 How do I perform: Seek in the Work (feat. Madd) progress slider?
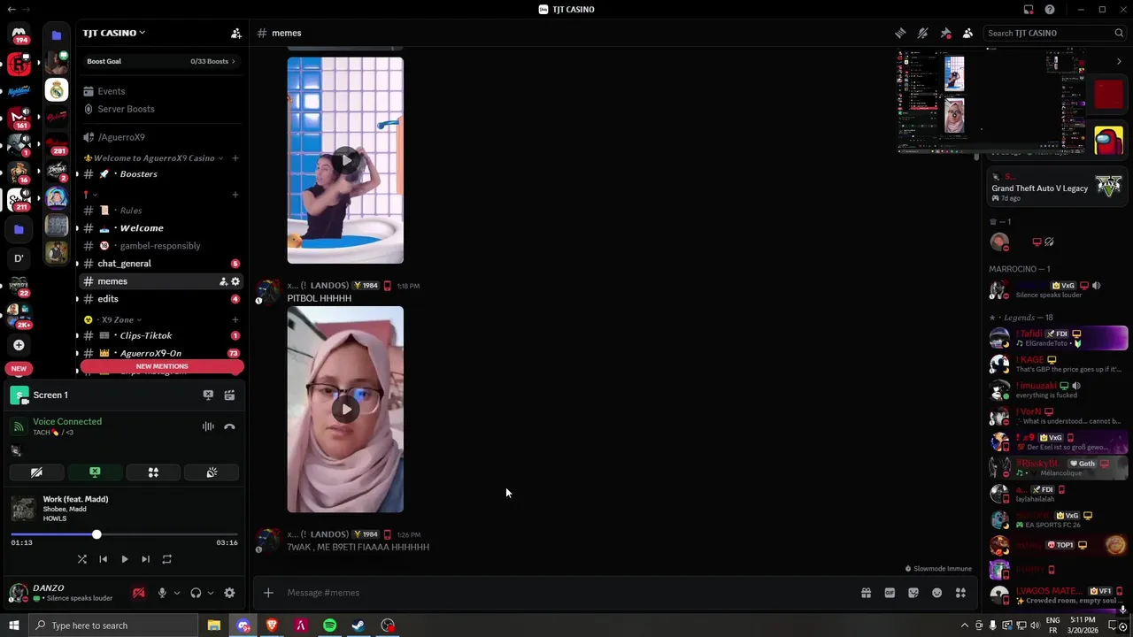(124, 534)
